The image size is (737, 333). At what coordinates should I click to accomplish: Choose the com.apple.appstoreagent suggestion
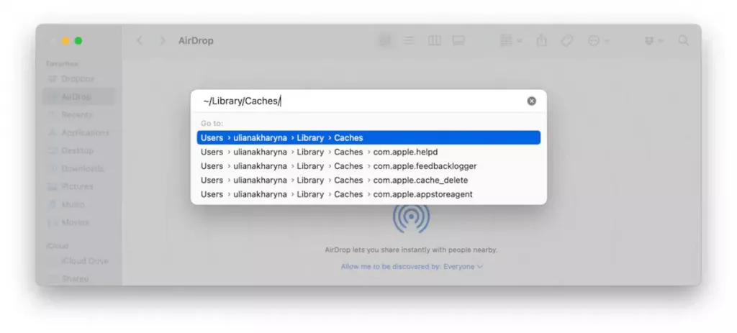click(368, 194)
